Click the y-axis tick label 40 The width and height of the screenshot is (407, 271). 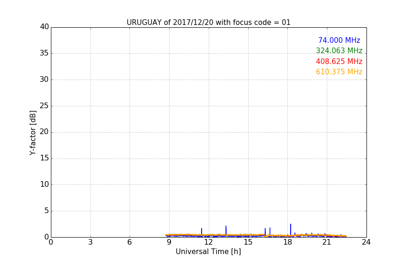(44, 27)
